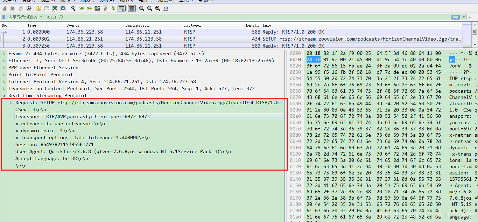Open a capture file folder icon
Image resolution: width=478 pixels, height=222 pixels.
pyautogui.click(x=38, y=8)
